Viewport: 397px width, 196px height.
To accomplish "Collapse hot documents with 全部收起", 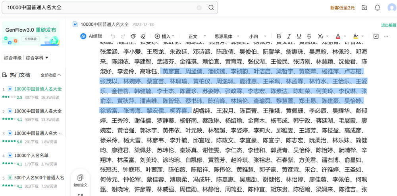I will (x=51, y=75).
